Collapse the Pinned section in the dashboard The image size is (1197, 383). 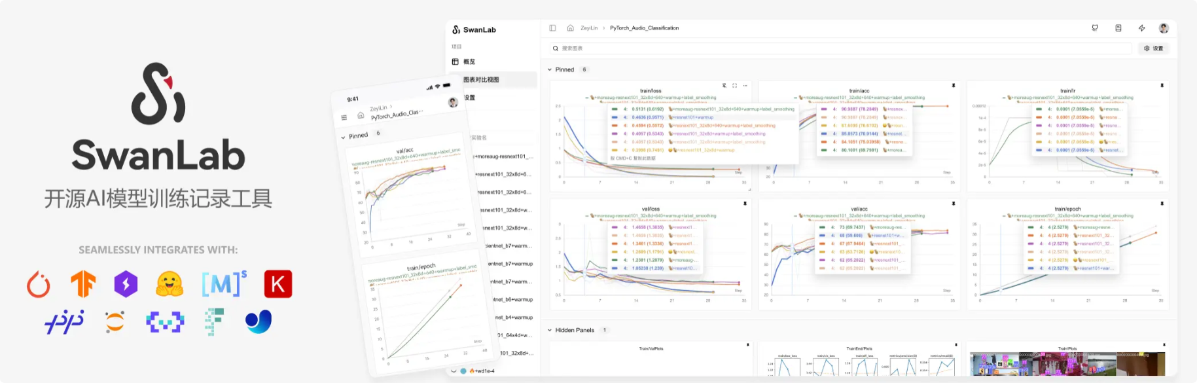[550, 69]
